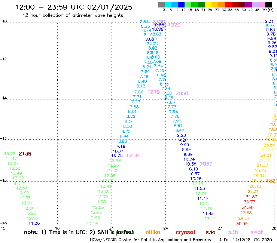Image resolution: width=277 pixels, height=243 pixels.
Task: Click the NOAA/NESDIS credit line
Action: click(150, 240)
